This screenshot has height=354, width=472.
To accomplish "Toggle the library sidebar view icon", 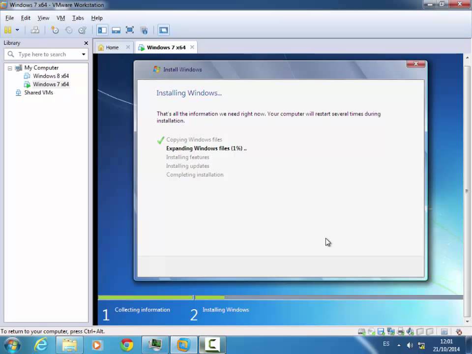I will tap(102, 30).
